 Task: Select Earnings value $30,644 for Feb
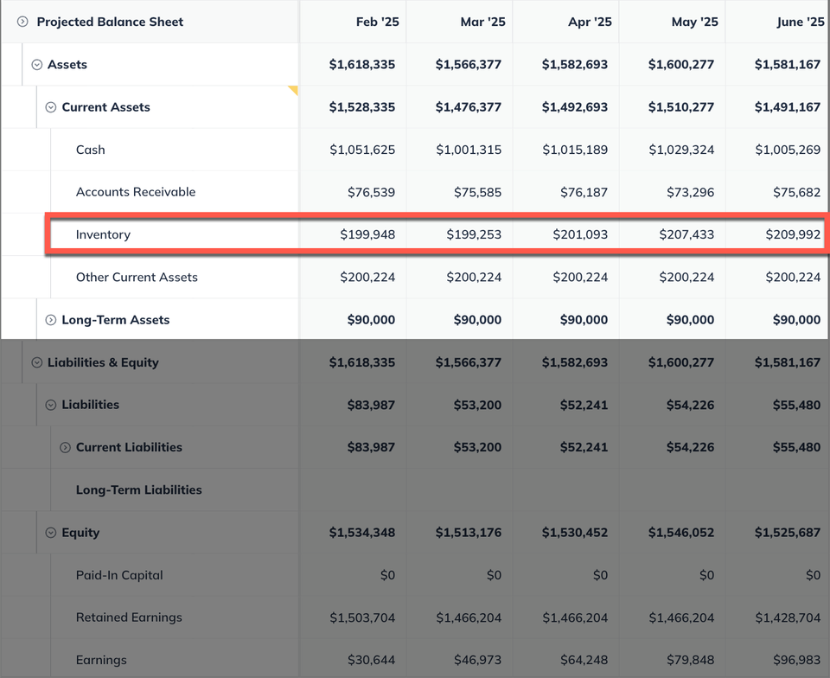point(371,660)
